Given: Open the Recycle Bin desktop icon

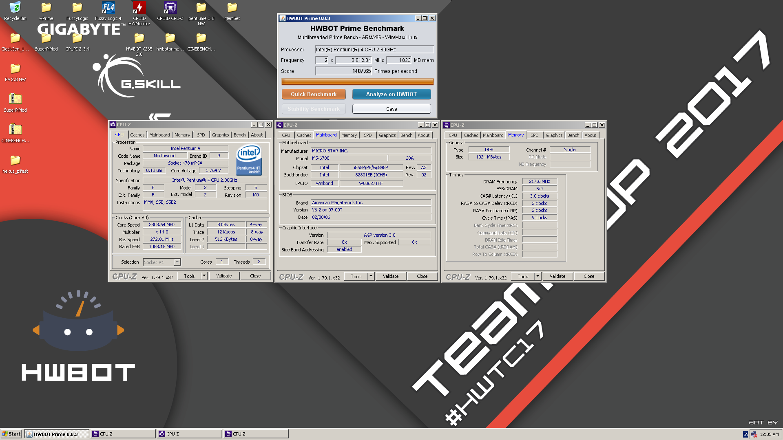Looking at the screenshot, I should [x=15, y=11].
